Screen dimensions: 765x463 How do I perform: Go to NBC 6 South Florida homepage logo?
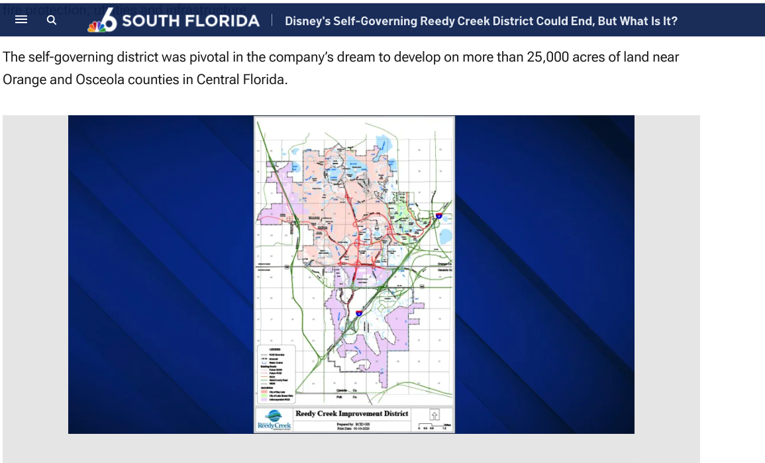tap(173, 21)
